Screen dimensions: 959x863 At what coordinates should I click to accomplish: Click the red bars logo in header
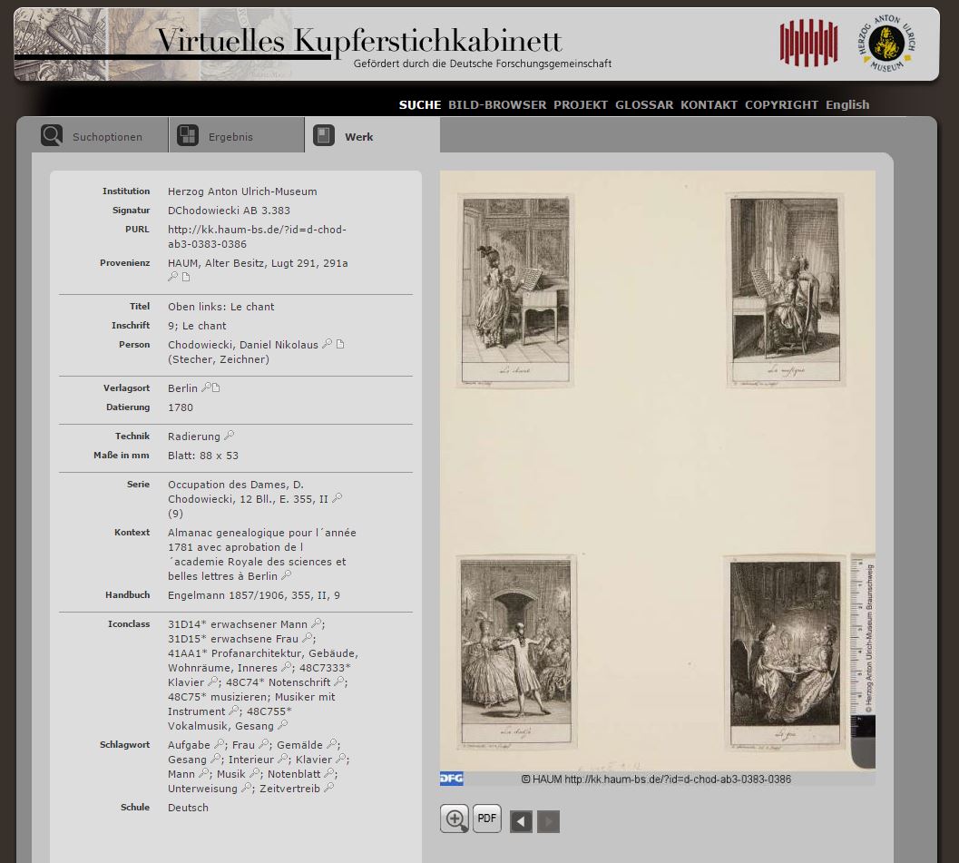pyautogui.click(x=808, y=43)
